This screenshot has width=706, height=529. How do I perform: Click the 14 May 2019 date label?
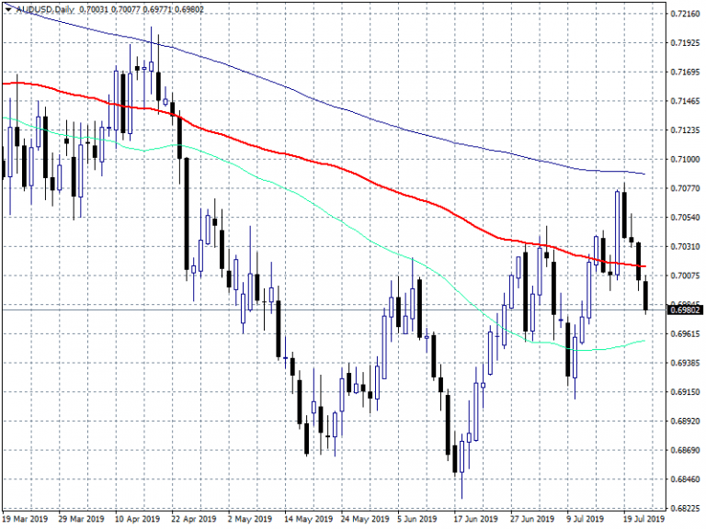point(308,520)
